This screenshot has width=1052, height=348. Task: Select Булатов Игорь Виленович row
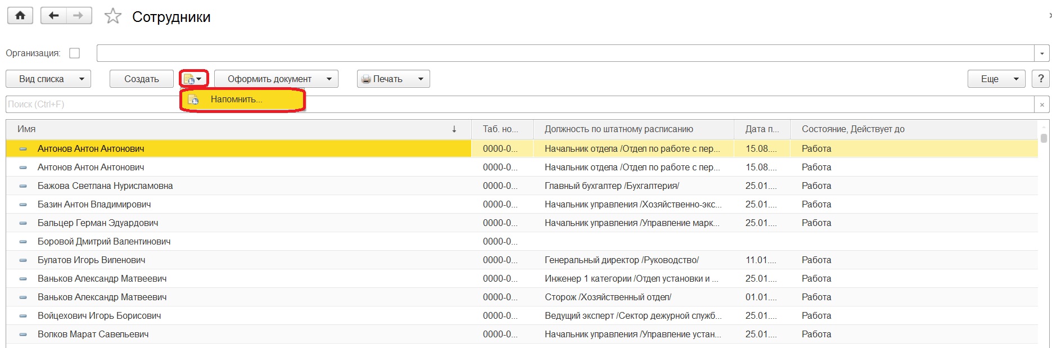point(522,260)
